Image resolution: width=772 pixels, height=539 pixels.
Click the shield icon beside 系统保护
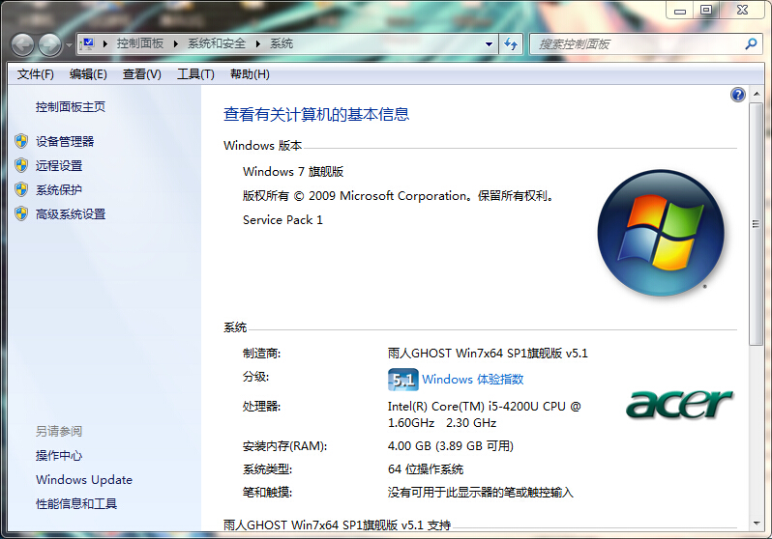(21, 190)
